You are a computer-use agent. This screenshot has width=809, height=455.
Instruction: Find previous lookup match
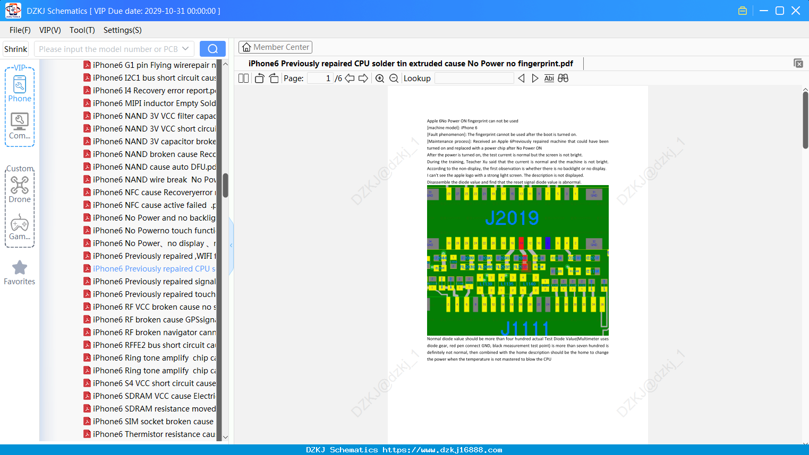(x=521, y=78)
